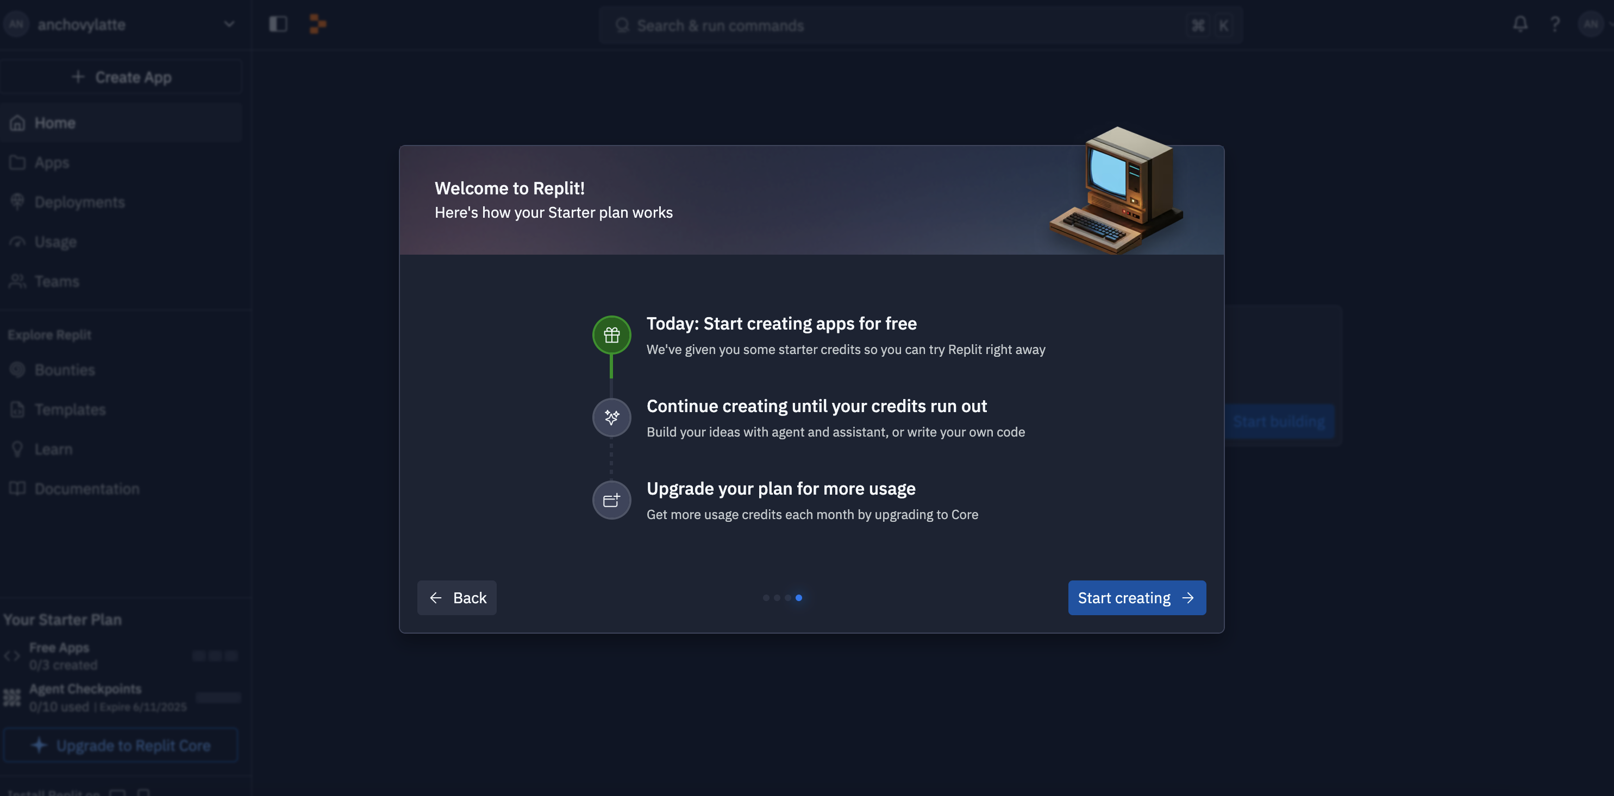Screen dimensions: 1614x796
Task: Open the help question mark icon
Action: tap(1555, 24)
